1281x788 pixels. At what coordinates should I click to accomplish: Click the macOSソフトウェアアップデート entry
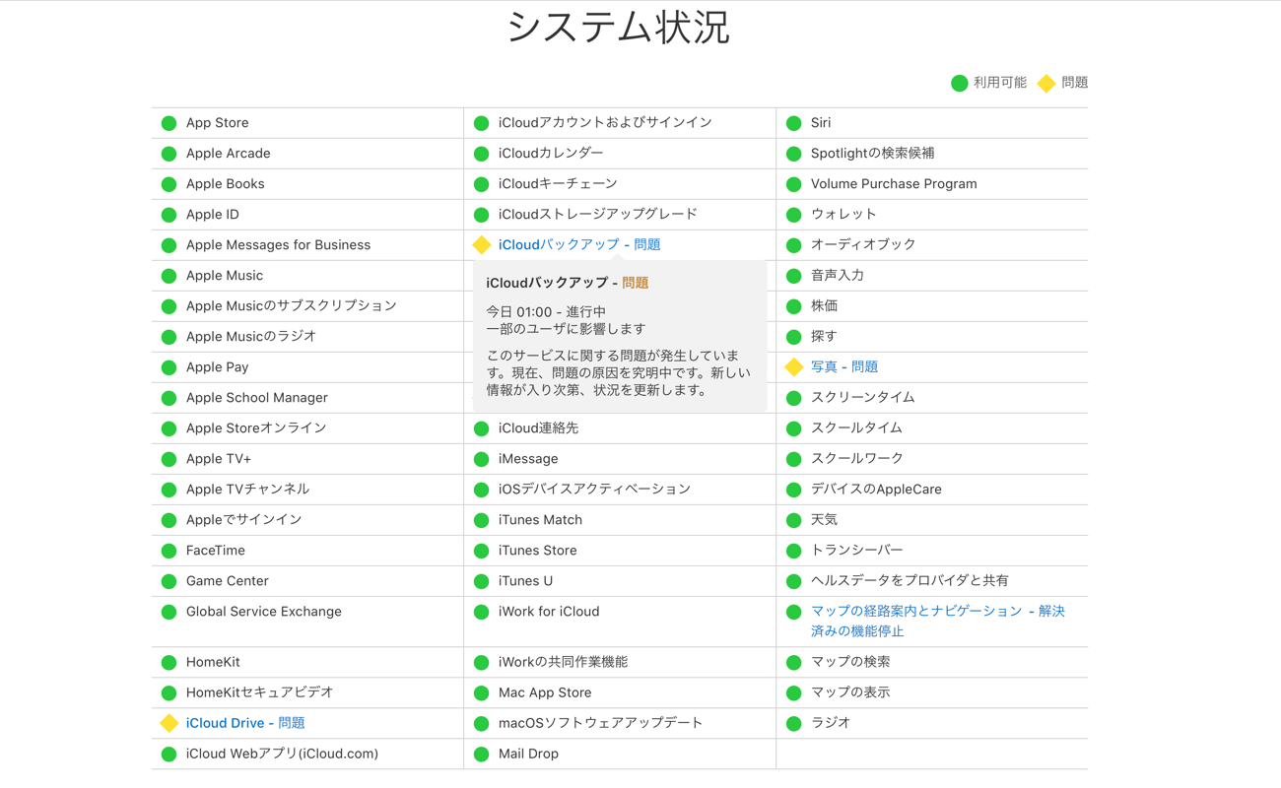click(x=601, y=723)
